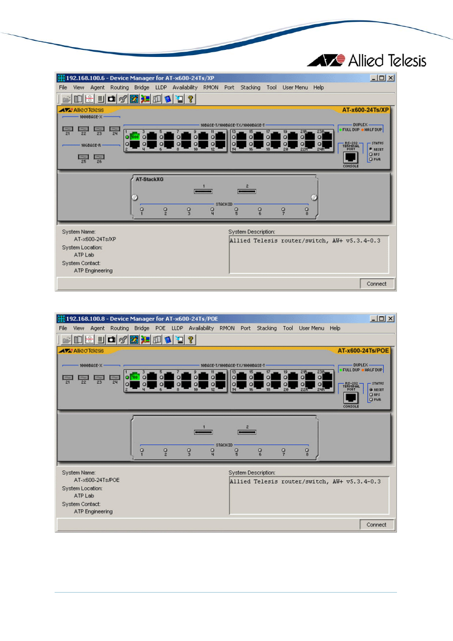Select SFP port 24 on the 24Ts/POE switch
453x641 pixels.
(114, 377)
